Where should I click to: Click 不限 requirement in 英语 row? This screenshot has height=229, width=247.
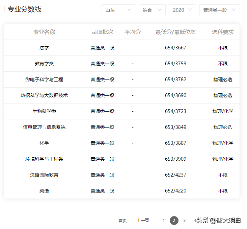(223, 191)
